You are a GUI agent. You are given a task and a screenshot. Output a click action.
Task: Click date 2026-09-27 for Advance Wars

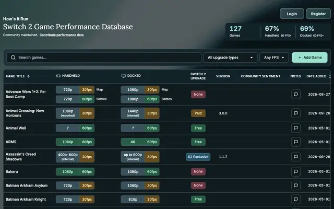tap(319, 94)
